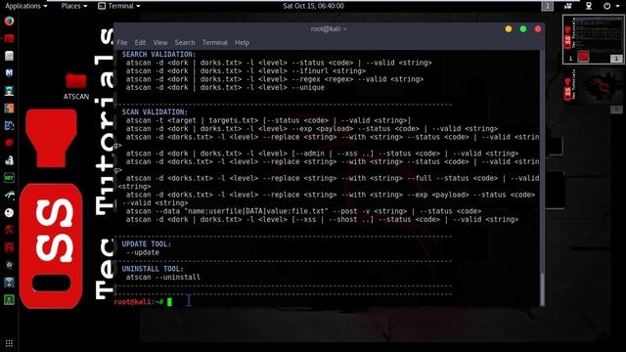
Task: Click the terminal vertical scrollbar
Action: point(542,289)
